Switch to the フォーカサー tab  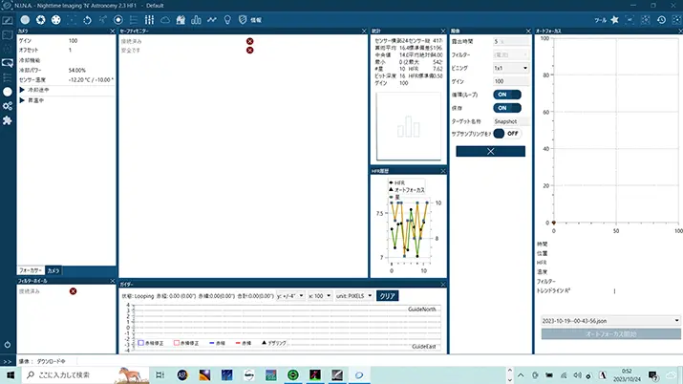(31, 270)
